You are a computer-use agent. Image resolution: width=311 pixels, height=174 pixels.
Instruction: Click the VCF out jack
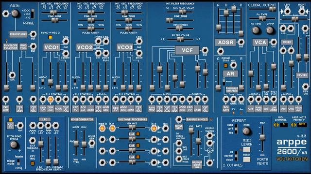click(x=205, y=50)
